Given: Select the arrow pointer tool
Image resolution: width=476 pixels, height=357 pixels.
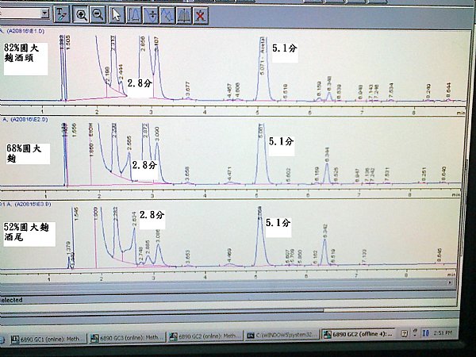Looking at the screenshot, I should [x=117, y=14].
